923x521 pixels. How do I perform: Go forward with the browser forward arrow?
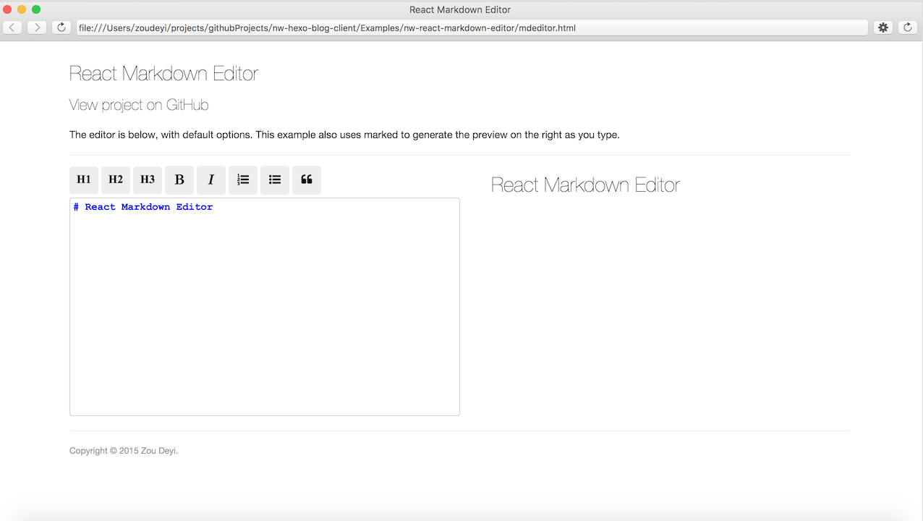click(x=37, y=27)
